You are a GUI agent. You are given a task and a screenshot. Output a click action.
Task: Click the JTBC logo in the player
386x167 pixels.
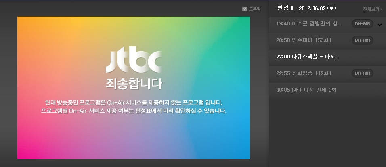tap(134, 60)
